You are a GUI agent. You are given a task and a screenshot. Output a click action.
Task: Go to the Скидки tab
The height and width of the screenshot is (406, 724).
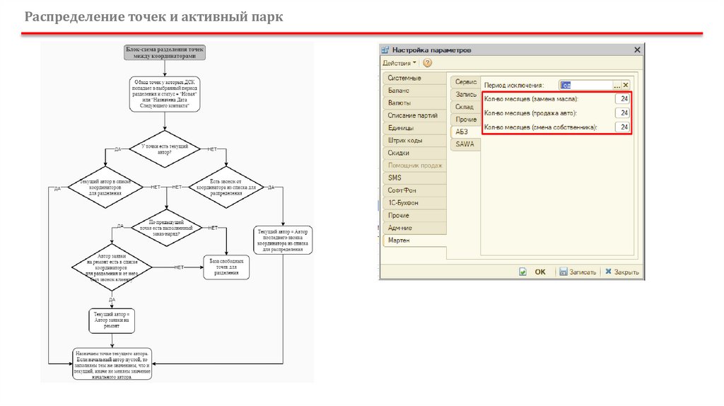414,153
